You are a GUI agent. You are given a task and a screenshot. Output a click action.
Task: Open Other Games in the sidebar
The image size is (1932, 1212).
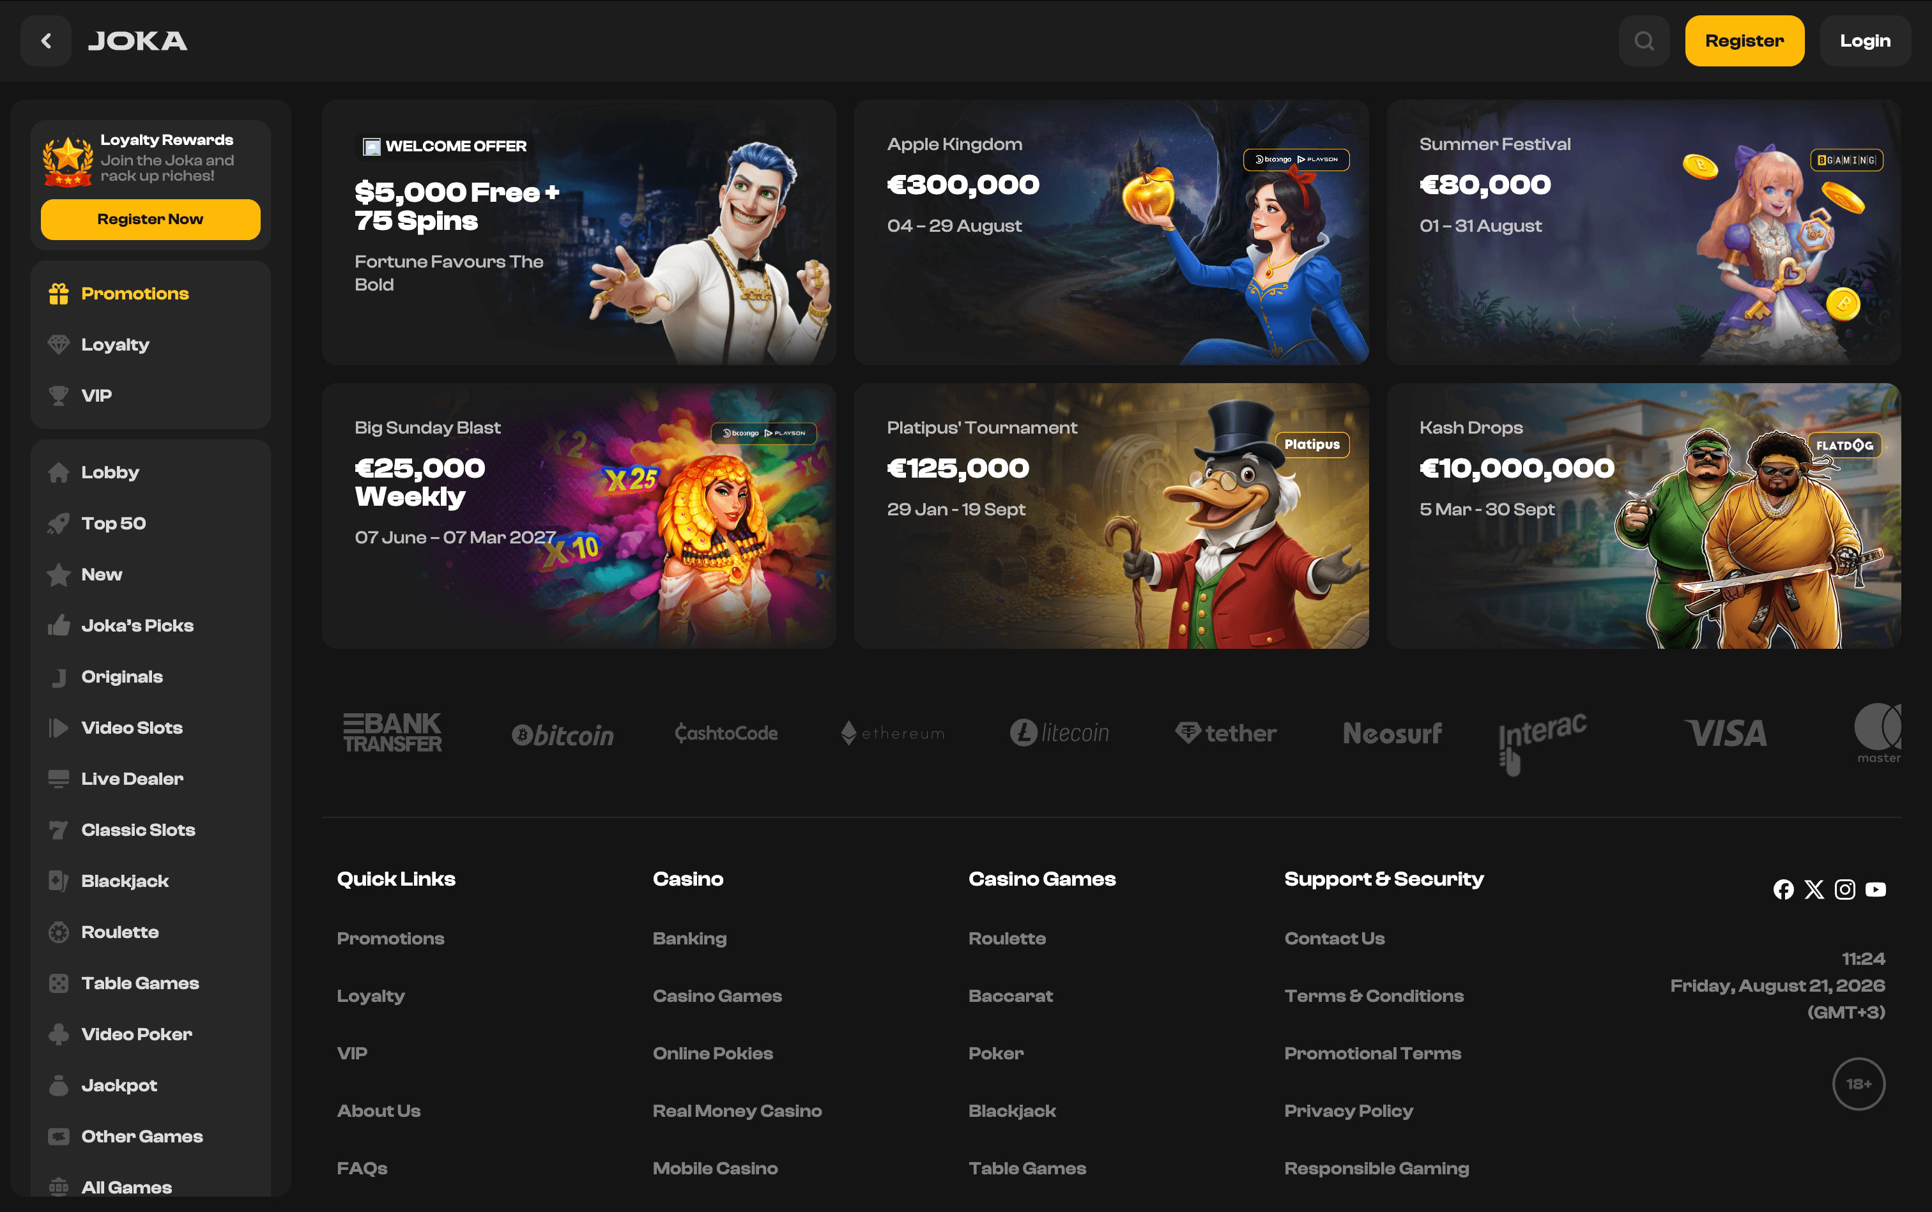(151, 1137)
